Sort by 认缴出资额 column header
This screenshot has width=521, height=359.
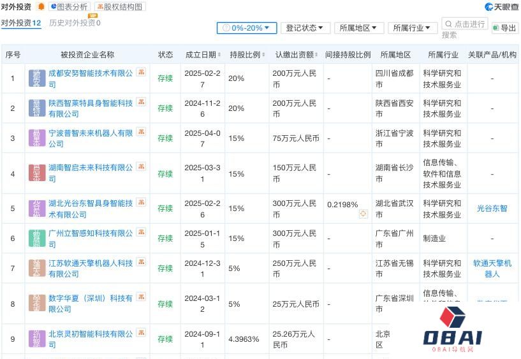[297, 55]
